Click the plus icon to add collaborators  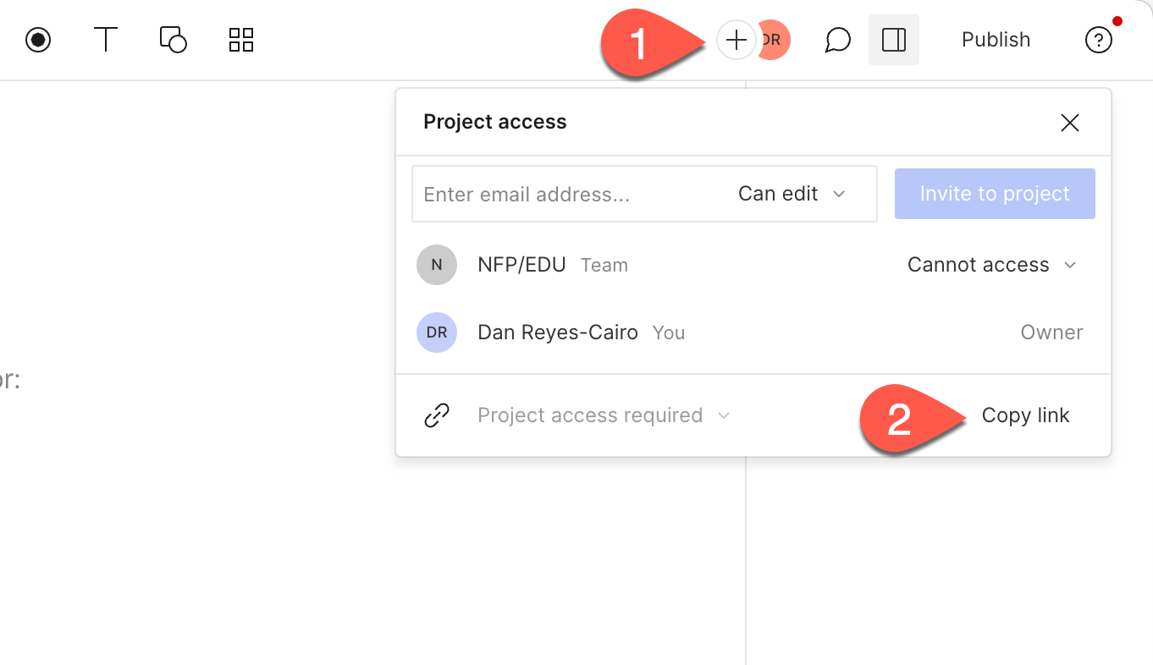tap(736, 39)
